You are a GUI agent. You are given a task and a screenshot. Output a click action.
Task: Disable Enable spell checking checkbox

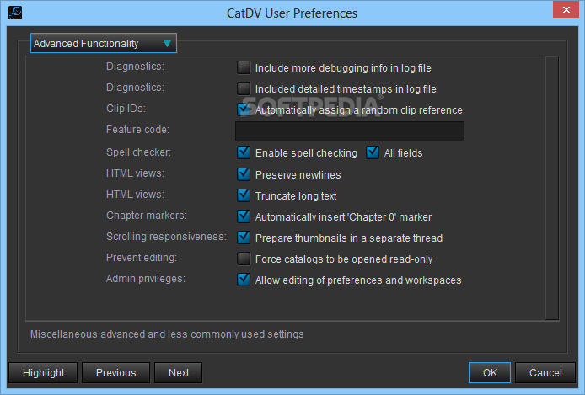[x=244, y=152]
